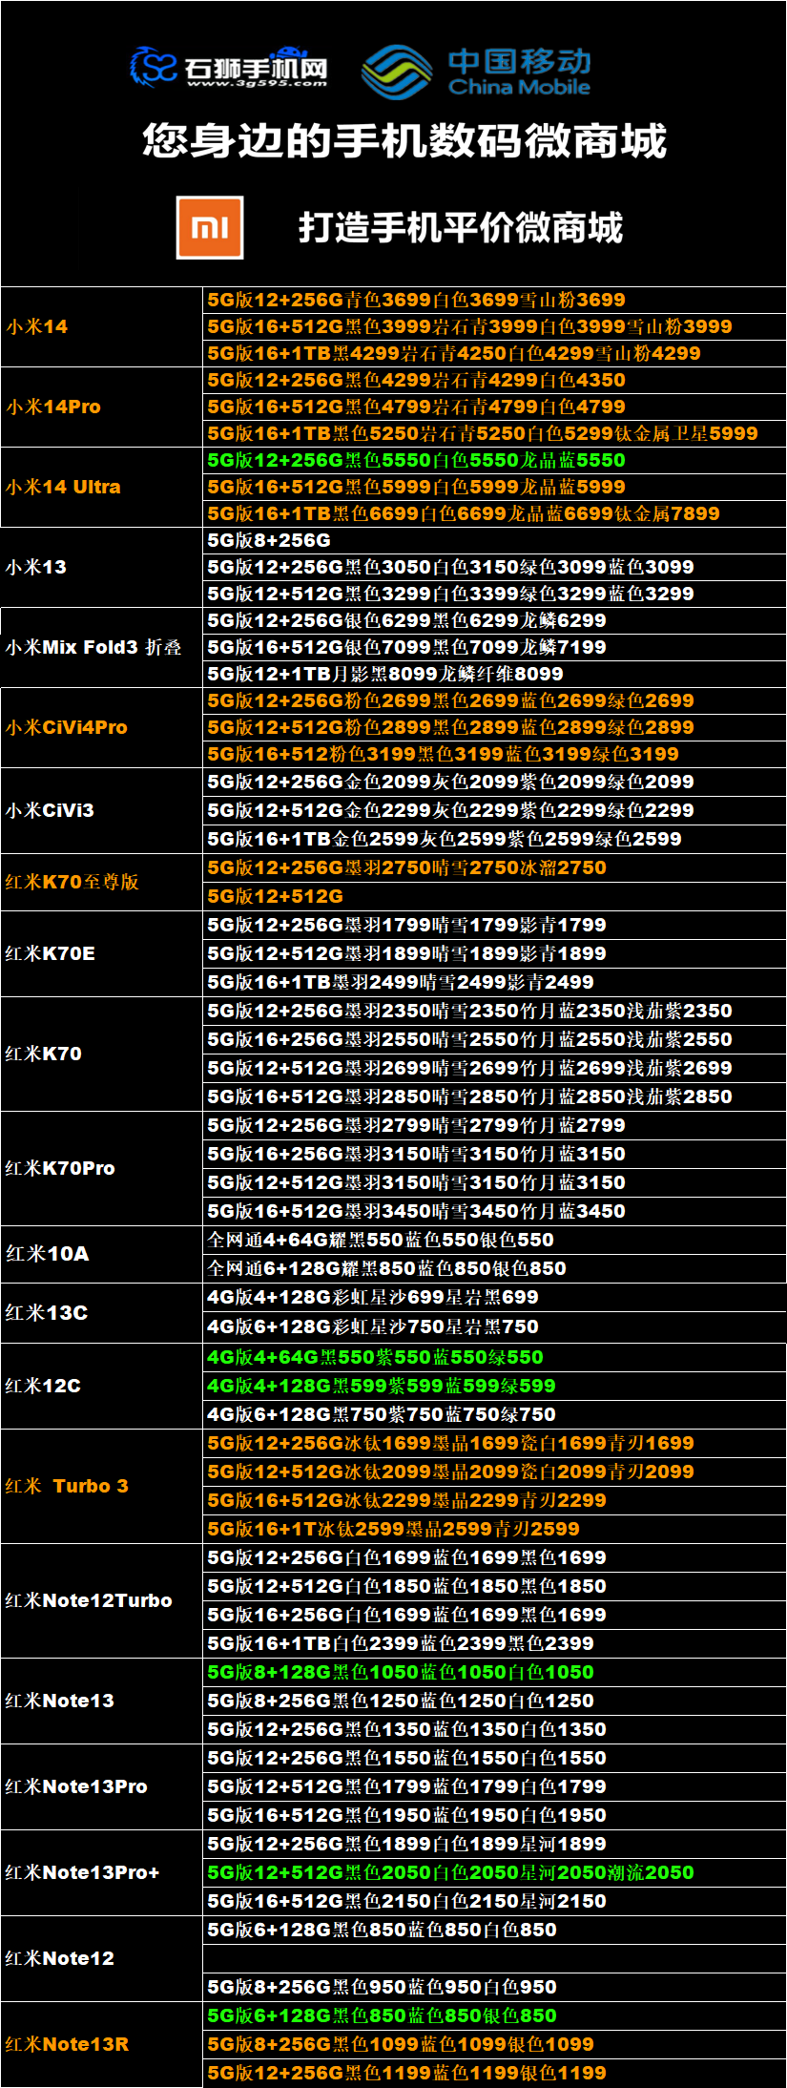Click the 红米K70至尊版 row 5G版12+512G
This screenshot has width=787, height=2088.
point(494,896)
